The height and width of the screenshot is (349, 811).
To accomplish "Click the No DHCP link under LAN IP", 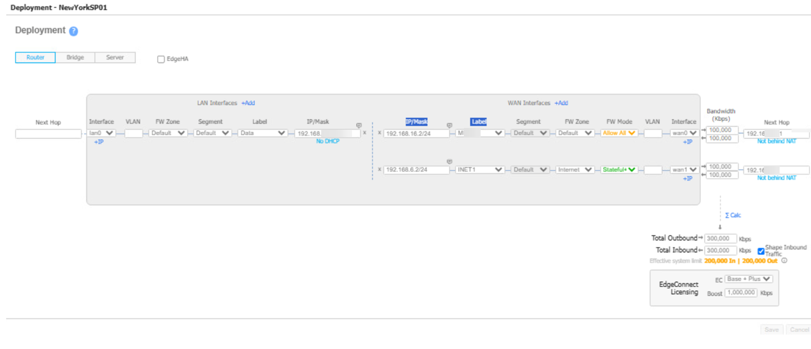I will click(328, 142).
